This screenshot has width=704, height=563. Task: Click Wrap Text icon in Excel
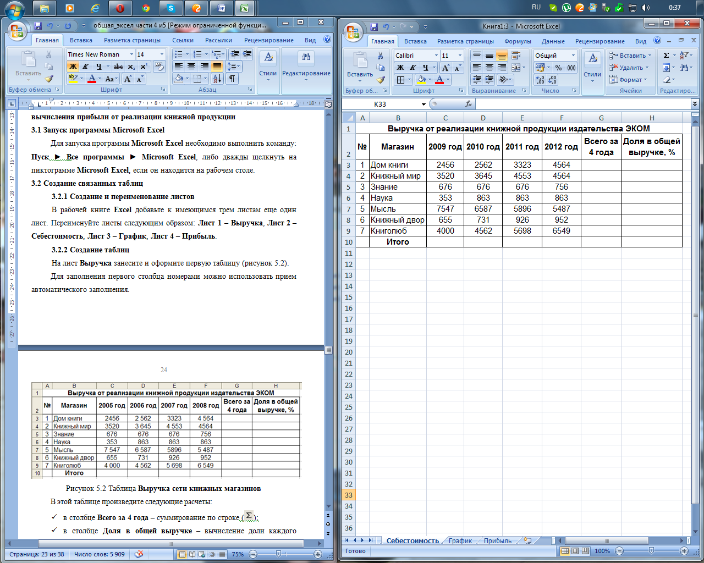point(516,56)
